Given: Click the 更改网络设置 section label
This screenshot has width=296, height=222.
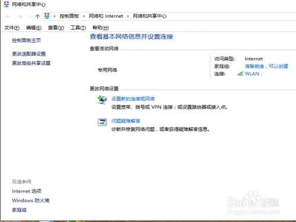Looking at the screenshot, I should point(104,89).
